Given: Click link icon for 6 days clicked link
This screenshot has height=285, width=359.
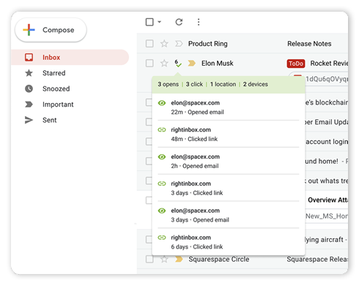Looking at the screenshot, I should click(x=162, y=237).
